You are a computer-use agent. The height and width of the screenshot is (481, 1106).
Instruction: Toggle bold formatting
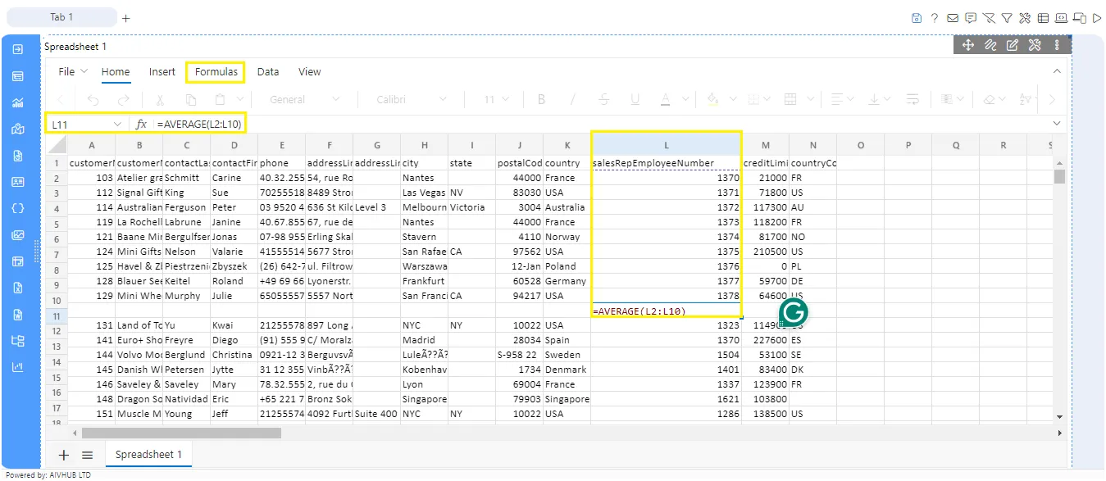[541, 99]
